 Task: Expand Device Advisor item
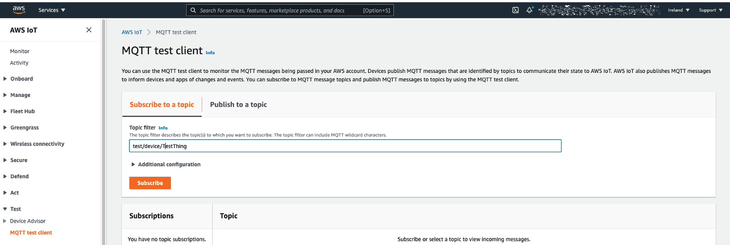click(x=24, y=221)
